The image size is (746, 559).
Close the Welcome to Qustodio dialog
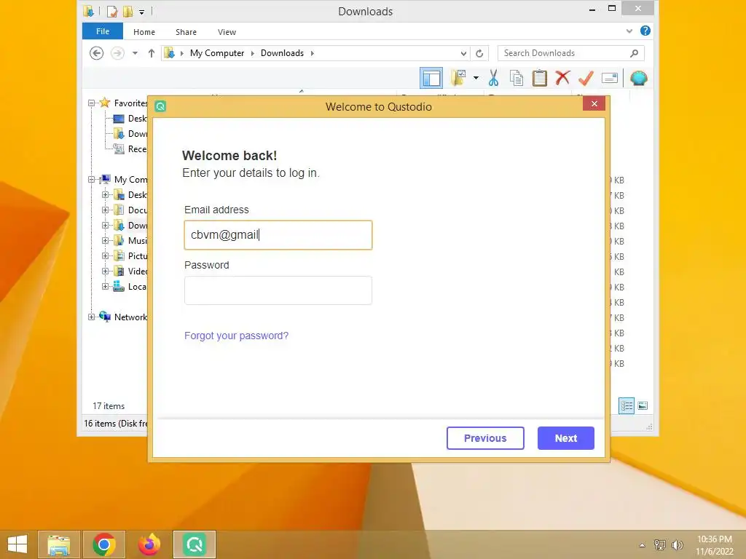pyautogui.click(x=594, y=103)
